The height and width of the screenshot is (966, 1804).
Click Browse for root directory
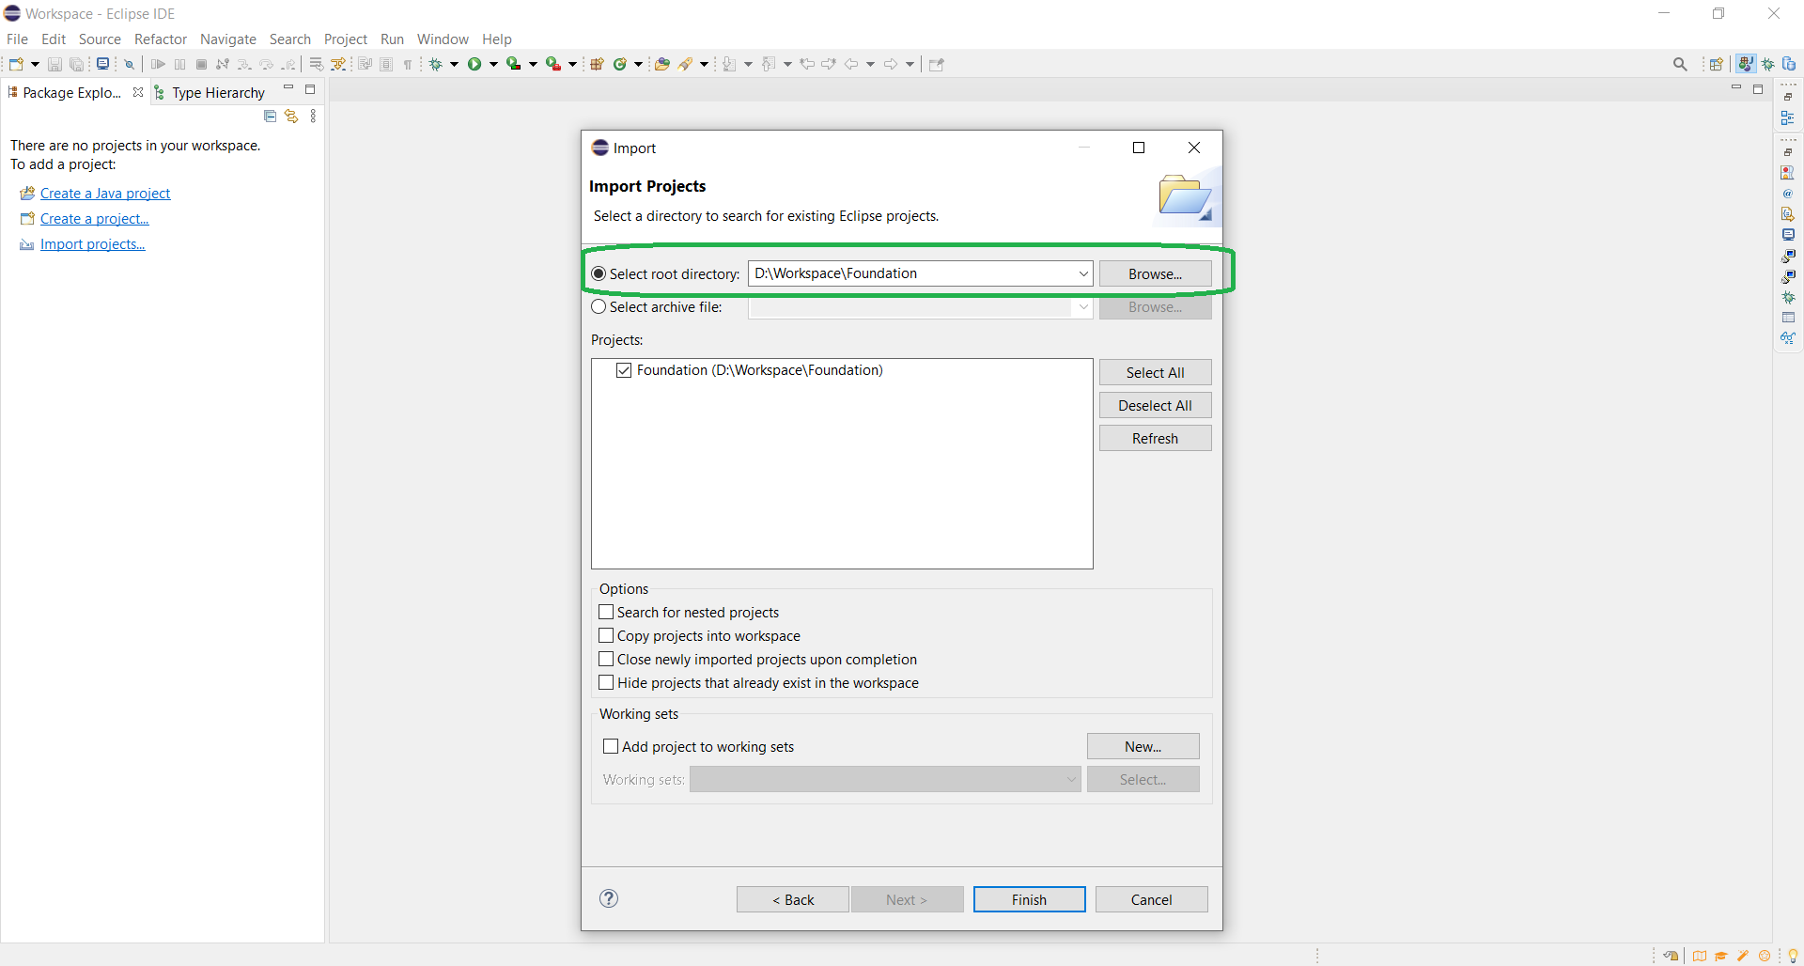[1155, 273]
